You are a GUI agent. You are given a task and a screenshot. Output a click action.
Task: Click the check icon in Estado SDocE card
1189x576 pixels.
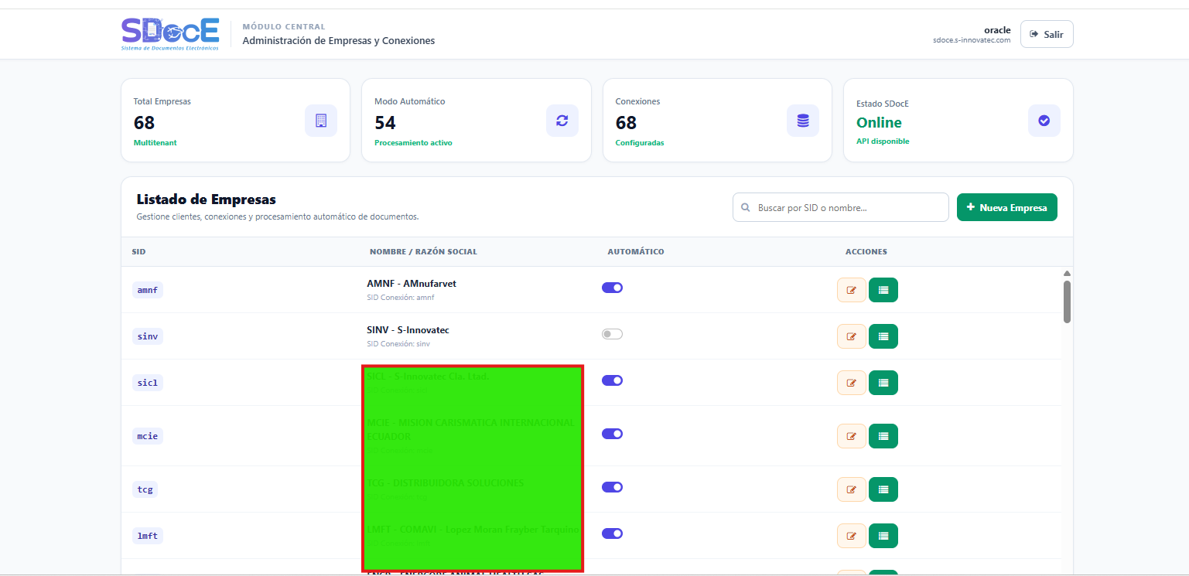(x=1044, y=121)
